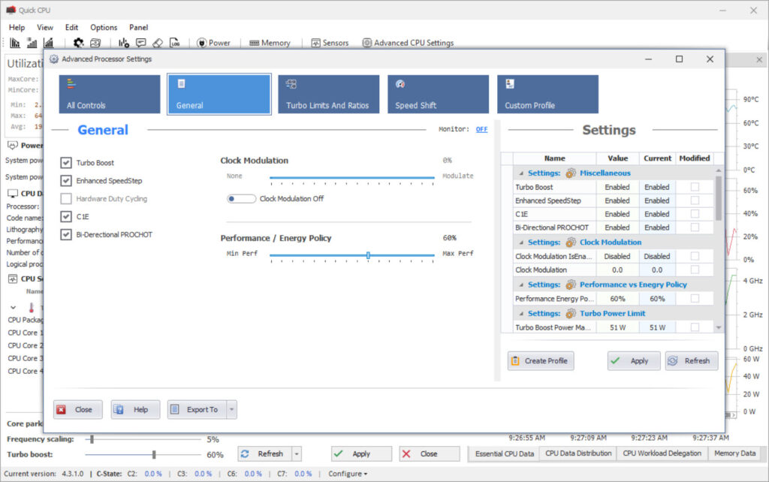Screen dimensions: 769x482
Task: Click the Export To button
Action: coord(198,409)
